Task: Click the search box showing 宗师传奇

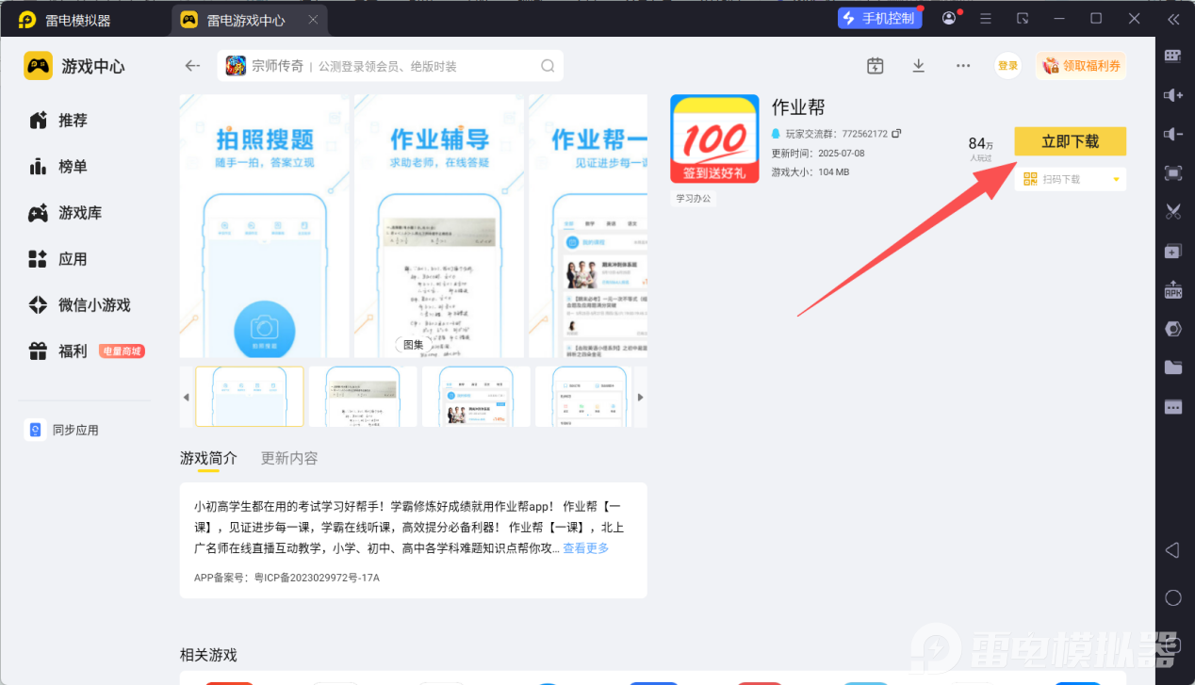Action: (390, 66)
